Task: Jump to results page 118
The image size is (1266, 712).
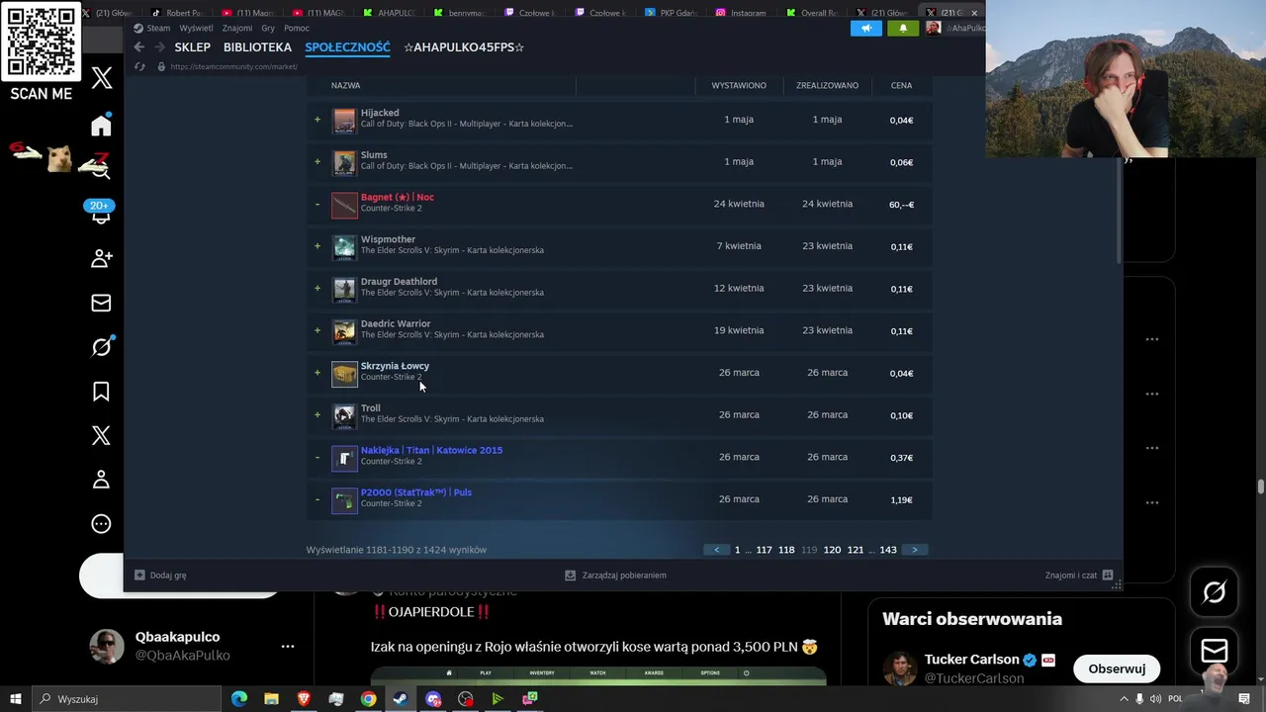Action: coord(786,550)
